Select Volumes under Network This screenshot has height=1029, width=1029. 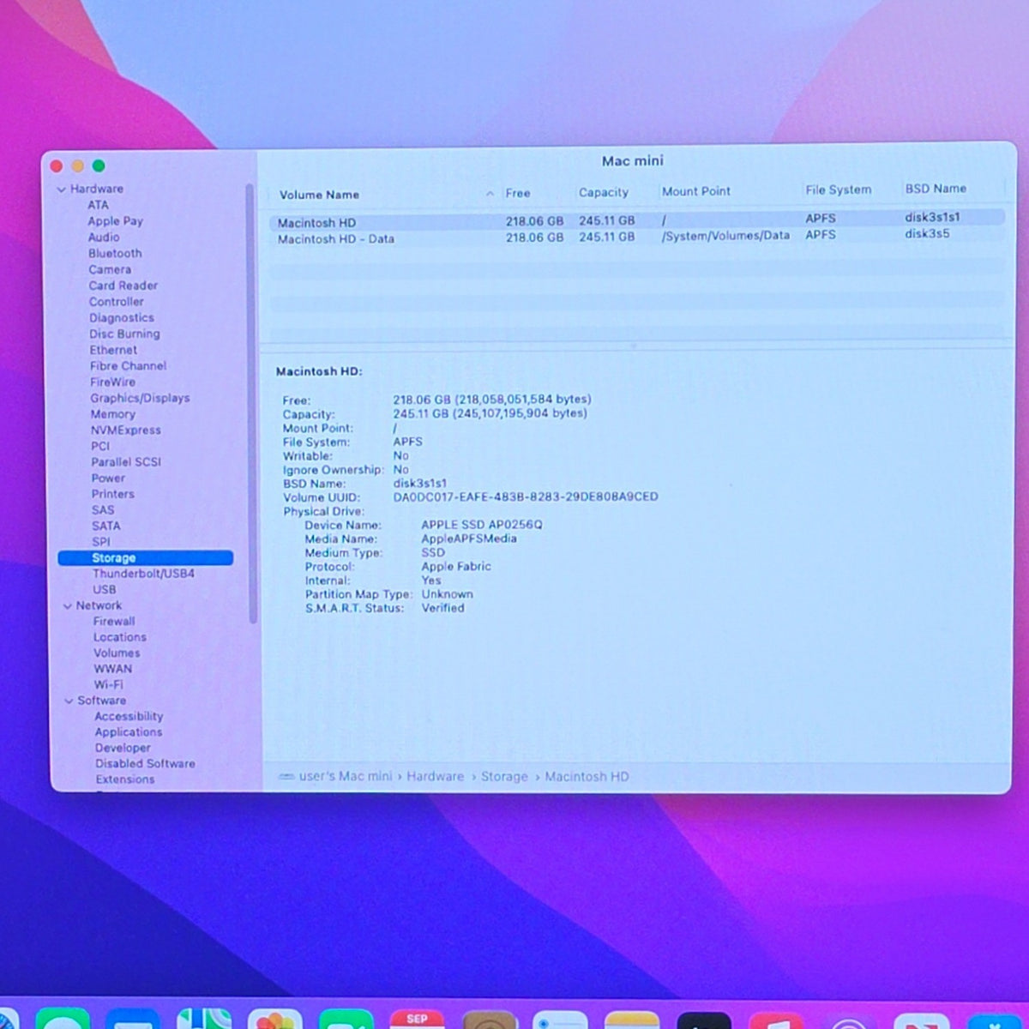click(116, 653)
